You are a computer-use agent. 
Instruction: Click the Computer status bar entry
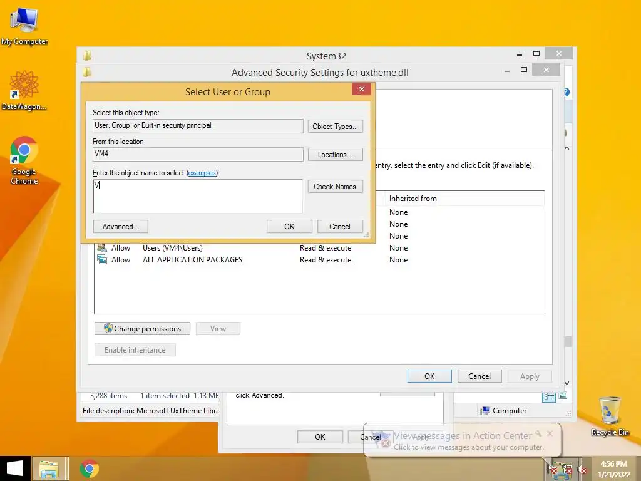(x=504, y=411)
